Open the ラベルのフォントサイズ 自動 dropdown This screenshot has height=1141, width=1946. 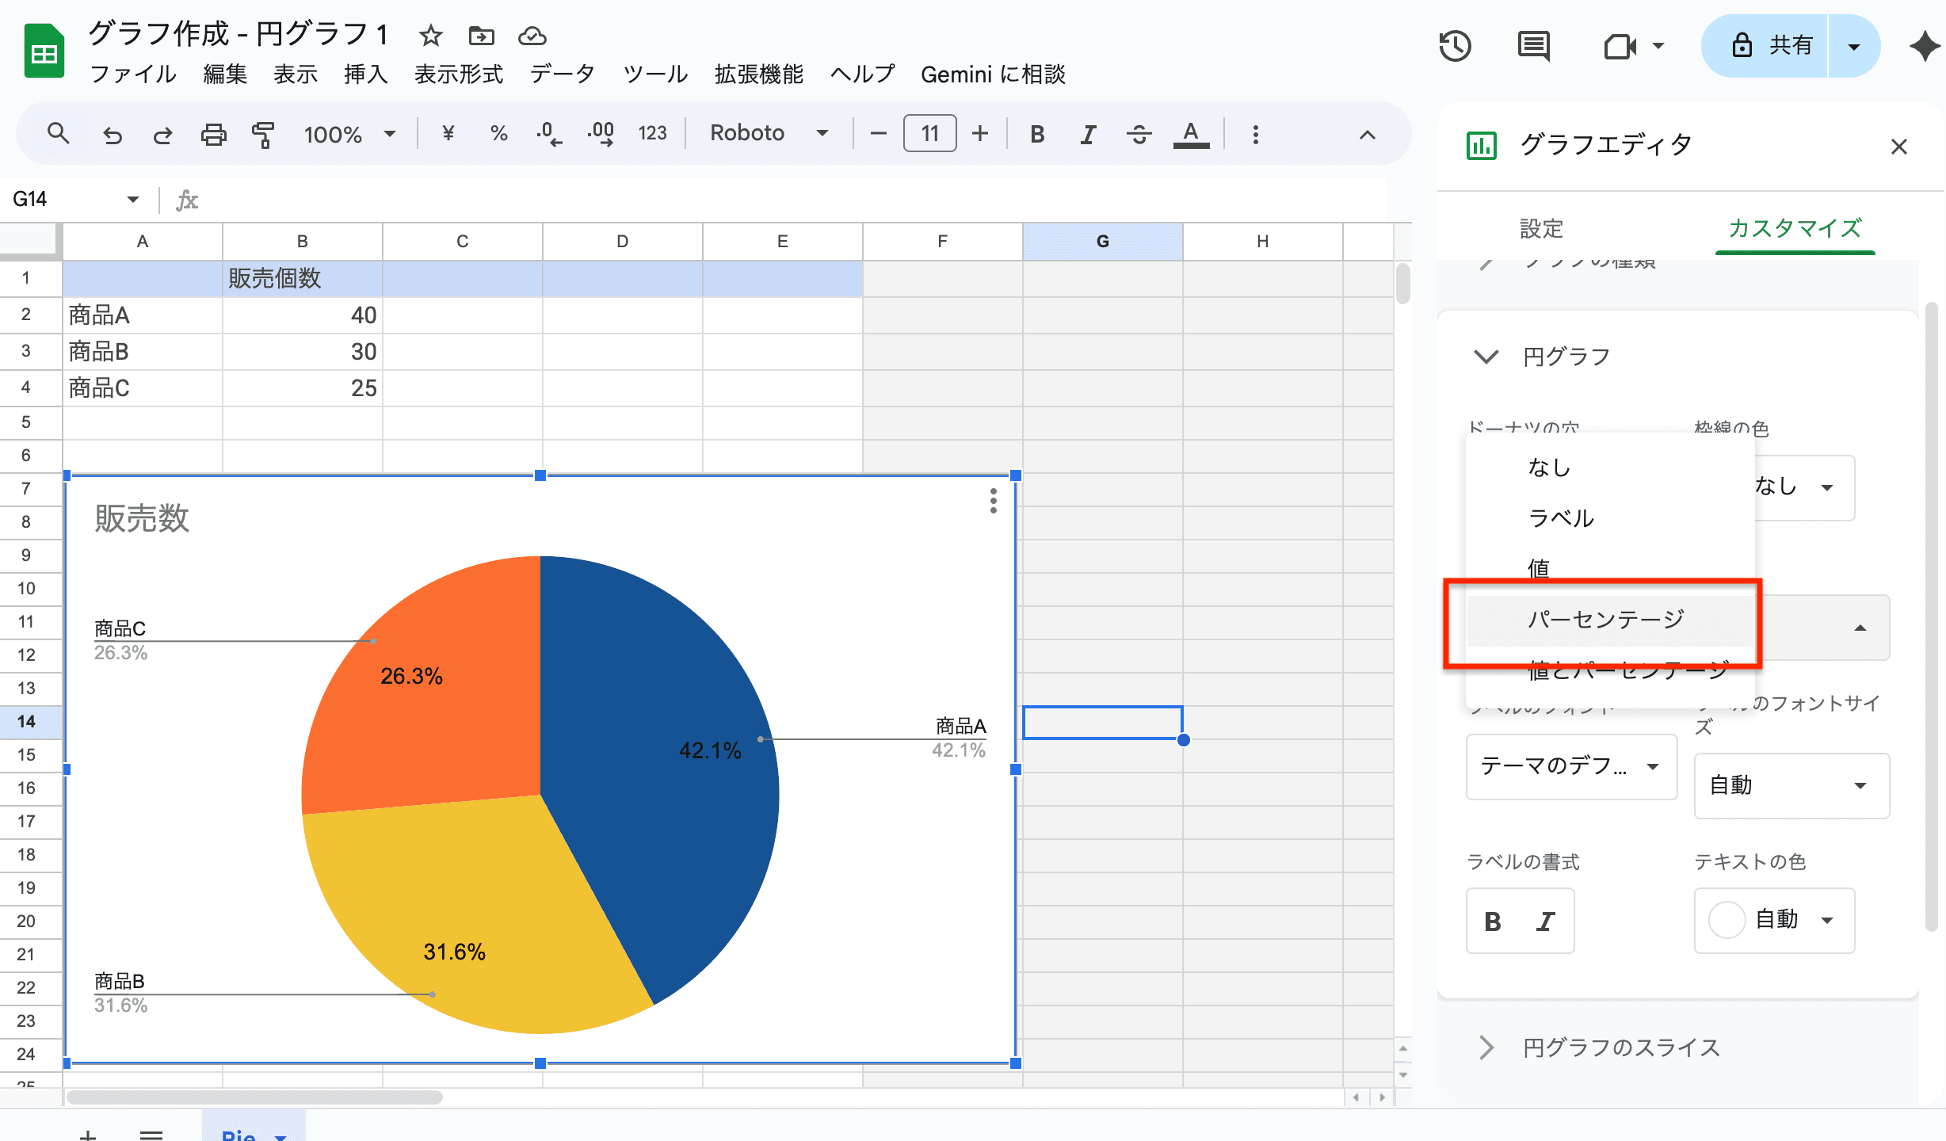pyautogui.click(x=1791, y=785)
